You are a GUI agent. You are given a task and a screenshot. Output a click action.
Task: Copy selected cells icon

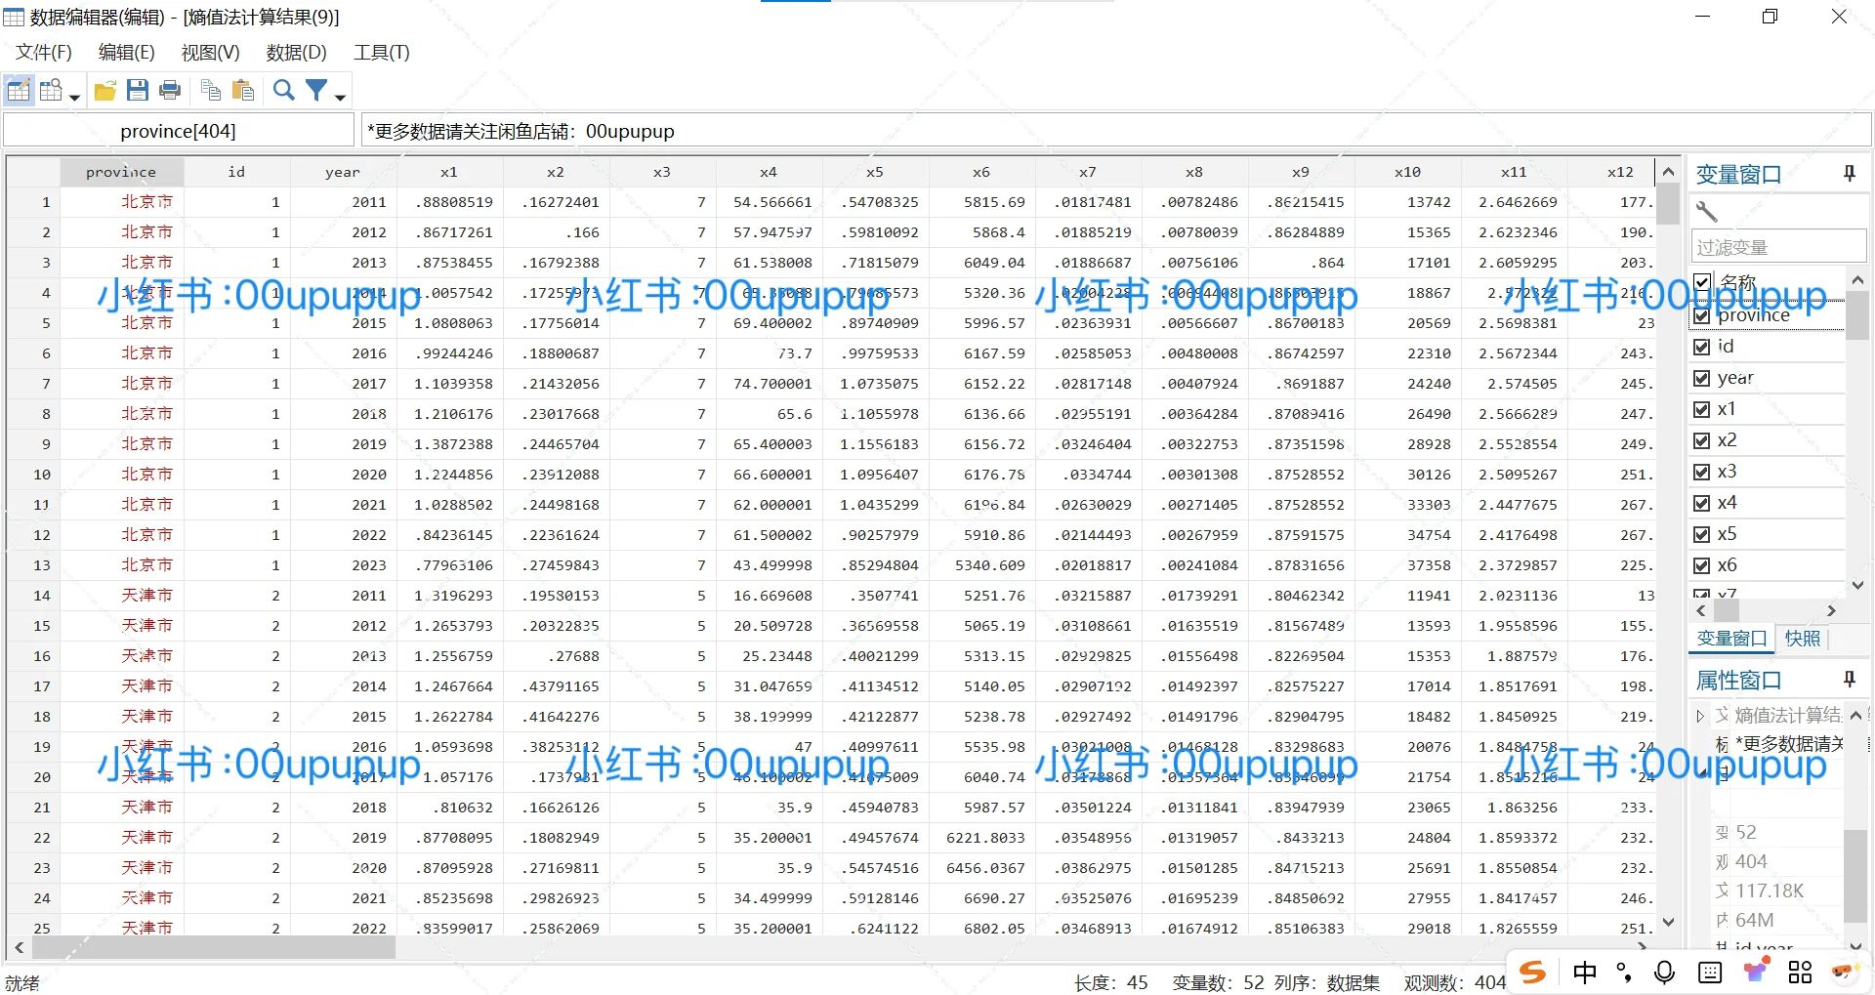coord(210,91)
